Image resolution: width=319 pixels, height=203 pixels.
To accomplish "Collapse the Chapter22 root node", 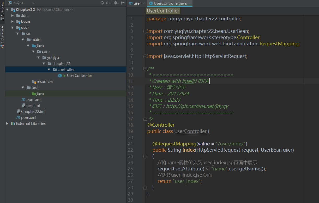I will pyautogui.click(x=7, y=10).
